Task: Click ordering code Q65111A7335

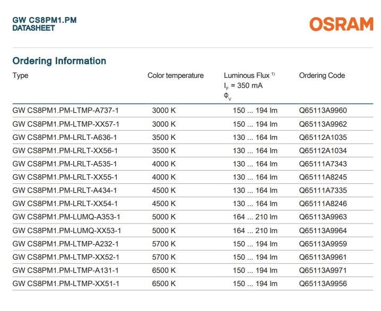Action: point(323,190)
